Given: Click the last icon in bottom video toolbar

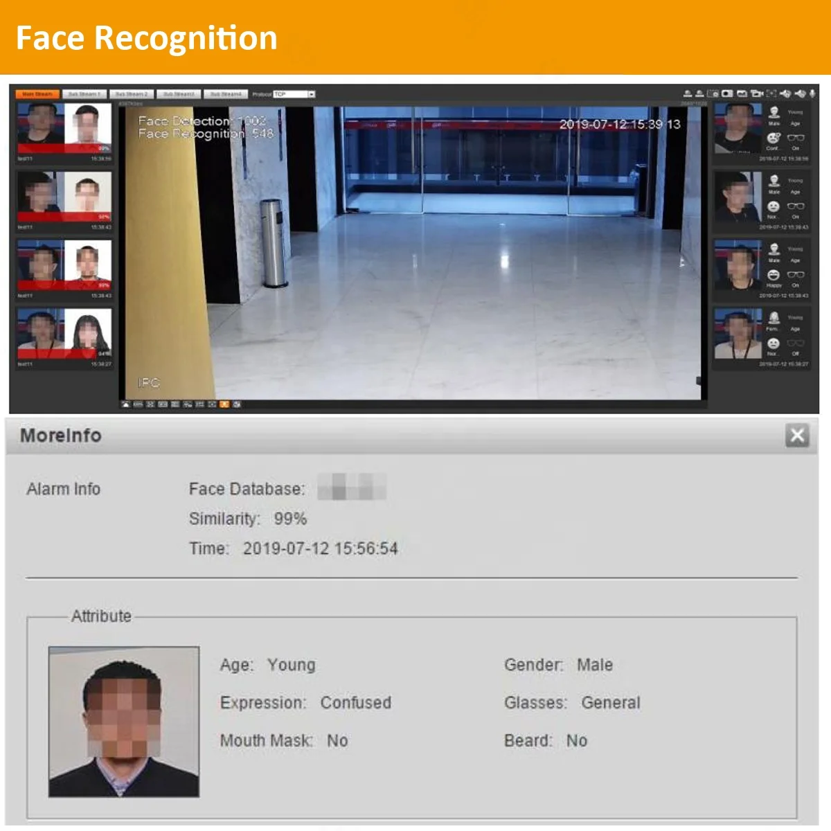Looking at the screenshot, I should tap(237, 404).
